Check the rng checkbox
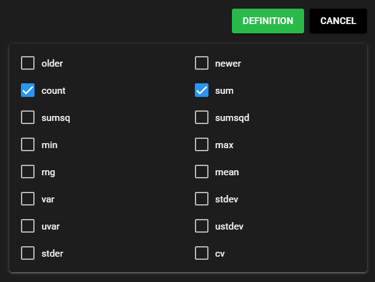The width and height of the screenshot is (375, 282). (28, 172)
